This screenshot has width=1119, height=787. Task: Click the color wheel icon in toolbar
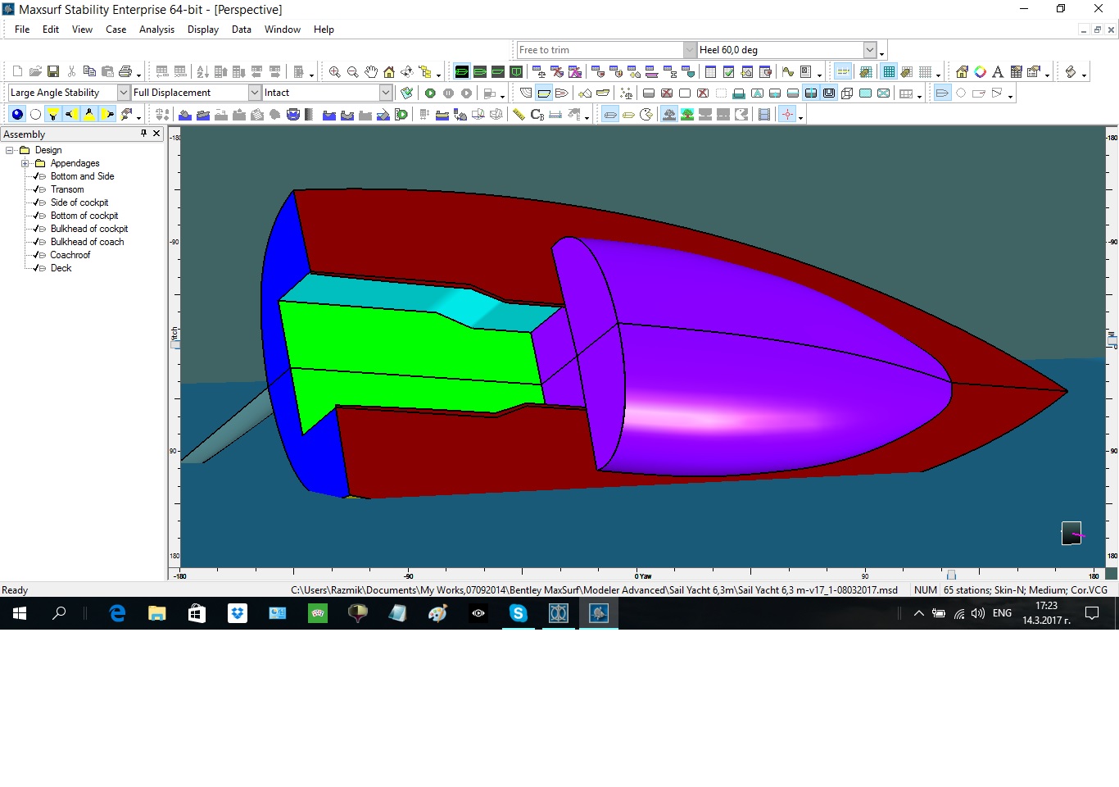click(980, 72)
